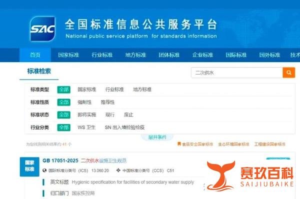Viewport: 300px width, 199px height.
Task: Open the 工程建设国家标准 link
Action: click(270, 144)
